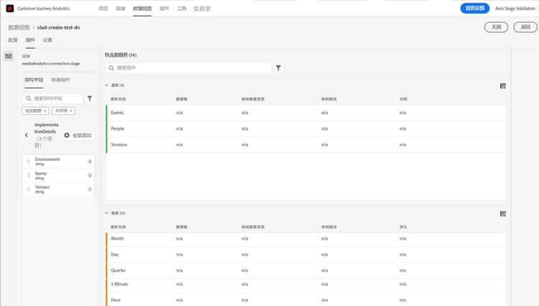The width and height of the screenshot is (539, 306).
Task: Click search icon in components search
Action: 111,68
